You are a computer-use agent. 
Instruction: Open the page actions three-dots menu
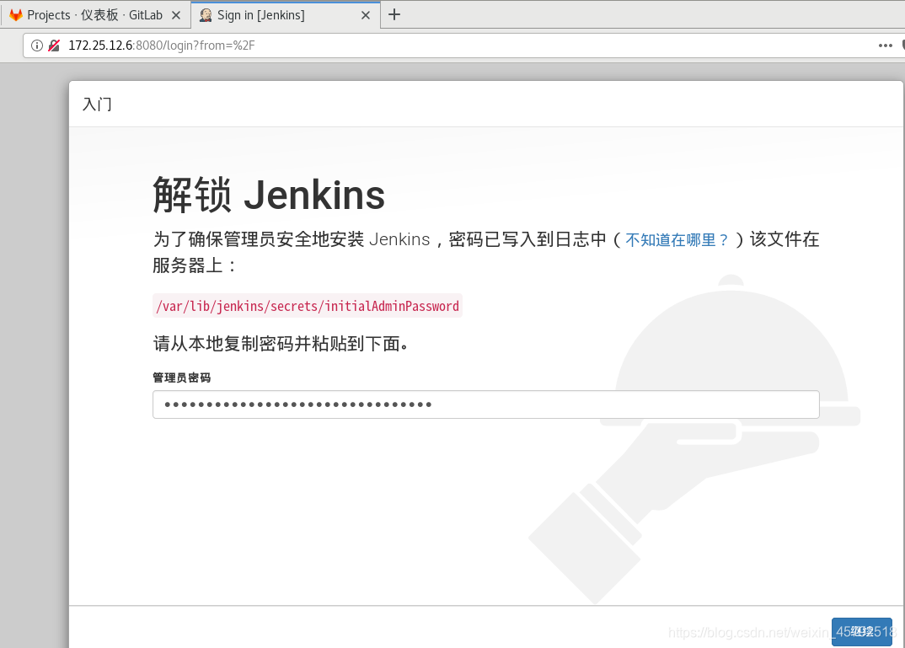point(885,46)
